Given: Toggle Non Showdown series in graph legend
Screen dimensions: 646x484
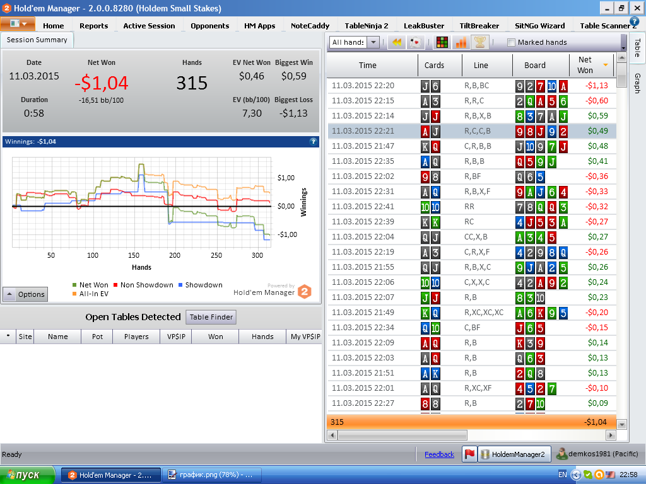Looking at the screenshot, I should (143, 285).
